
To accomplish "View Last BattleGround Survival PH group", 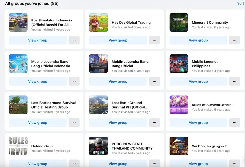I will coord(118,123).
